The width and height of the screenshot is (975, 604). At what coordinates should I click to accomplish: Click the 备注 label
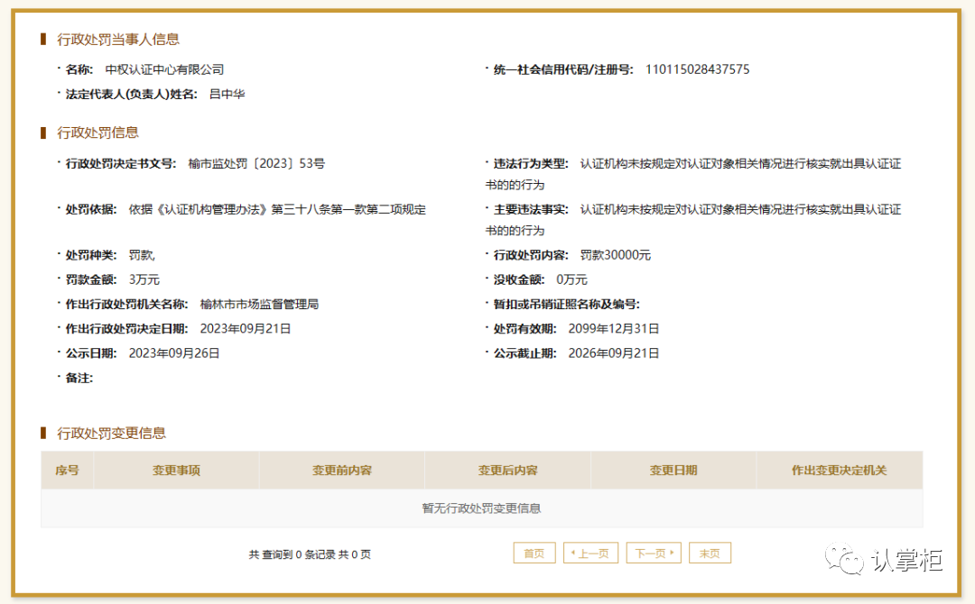[x=79, y=378]
